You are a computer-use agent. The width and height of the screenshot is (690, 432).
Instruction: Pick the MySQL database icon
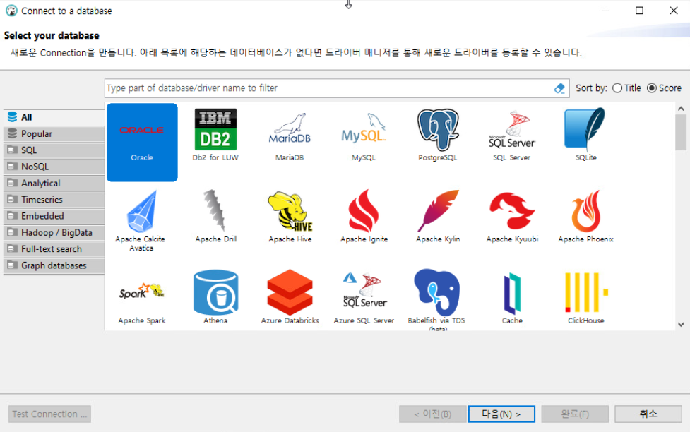click(364, 136)
